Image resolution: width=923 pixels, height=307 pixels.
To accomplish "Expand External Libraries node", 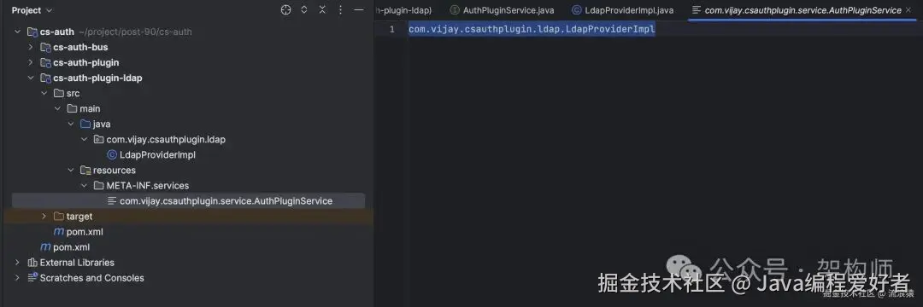I will click(17, 263).
